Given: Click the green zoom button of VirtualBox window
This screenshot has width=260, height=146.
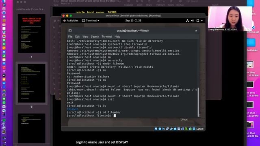Looking at the screenshot, I should (71, 15).
